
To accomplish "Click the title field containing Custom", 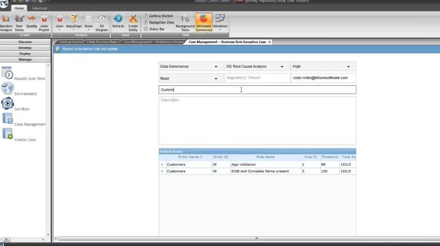I will tap(257, 90).
